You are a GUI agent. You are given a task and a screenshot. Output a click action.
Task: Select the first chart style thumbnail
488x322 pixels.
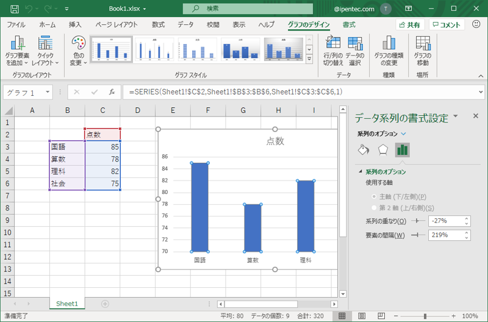112,49
